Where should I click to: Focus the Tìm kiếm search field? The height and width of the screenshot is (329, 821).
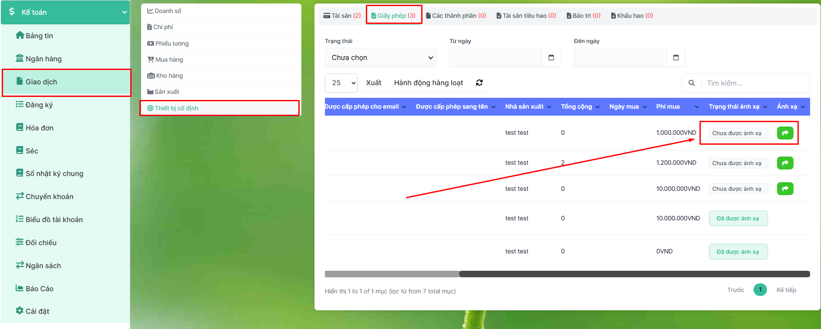pos(755,83)
